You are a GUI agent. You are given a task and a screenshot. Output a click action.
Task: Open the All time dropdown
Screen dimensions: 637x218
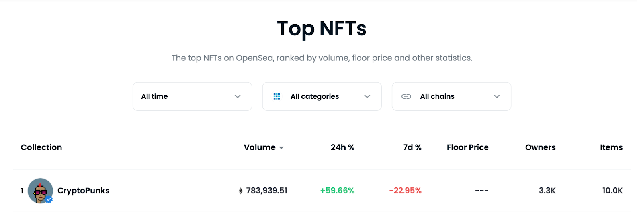pos(192,96)
